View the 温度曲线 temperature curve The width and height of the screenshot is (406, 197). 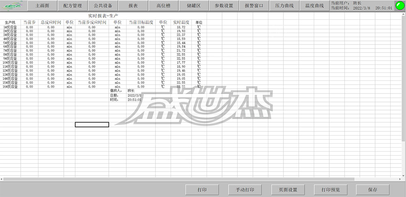coord(314,6)
